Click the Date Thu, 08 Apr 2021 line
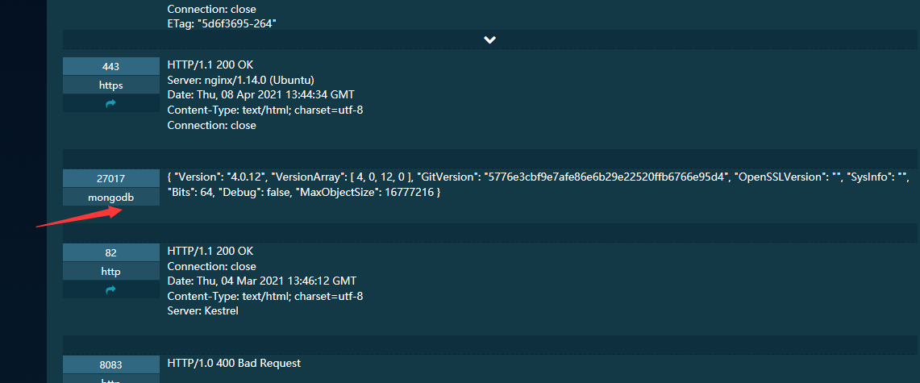 [x=260, y=94]
